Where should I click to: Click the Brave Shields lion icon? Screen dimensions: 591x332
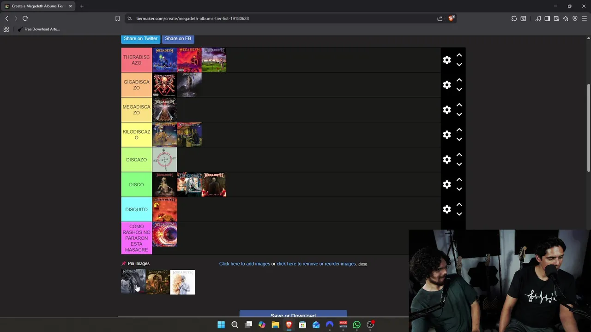(452, 18)
